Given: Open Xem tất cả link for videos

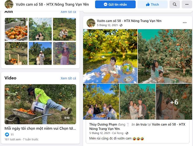Looking at the screenshot, I should 68,78.
